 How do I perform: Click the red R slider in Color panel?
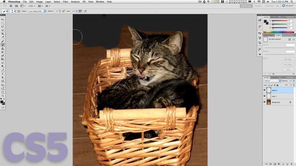pos(279,20)
